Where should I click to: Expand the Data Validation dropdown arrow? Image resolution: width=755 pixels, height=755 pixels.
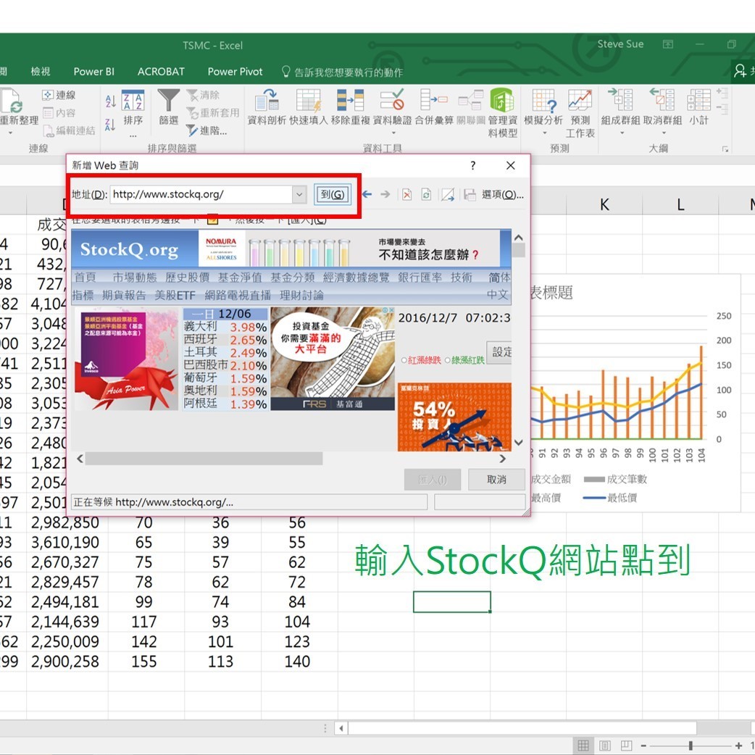tap(393, 133)
